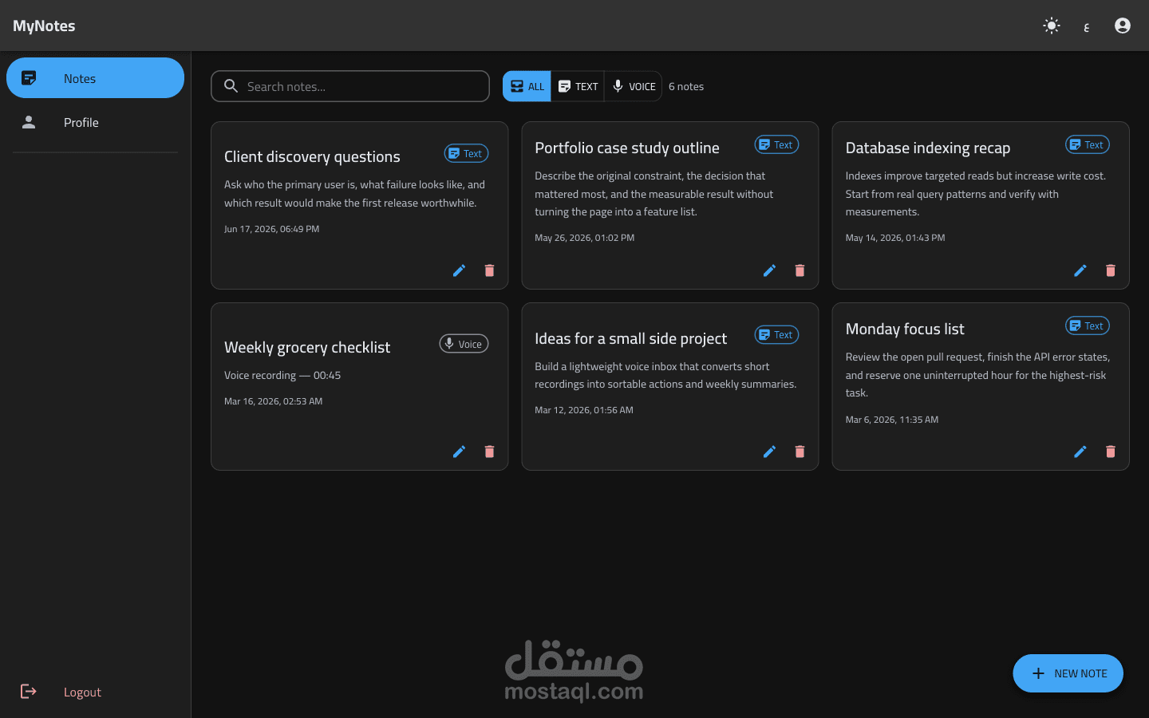Viewport: 1149px width, 718px height.
Task: Click the 'Mar 16, 2026, 02:53 AM' timestamp
Action: click(x=274, y=401)
